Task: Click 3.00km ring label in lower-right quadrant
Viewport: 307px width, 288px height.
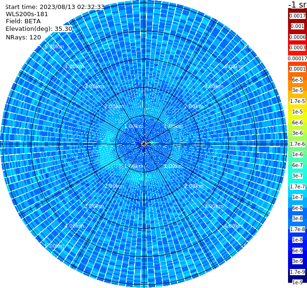Action: coord(214,206)
